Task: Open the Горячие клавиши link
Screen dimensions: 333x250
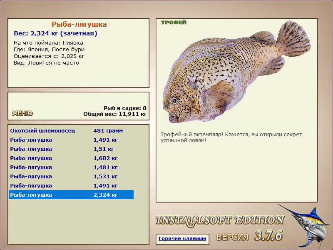Action: point(182,238)
